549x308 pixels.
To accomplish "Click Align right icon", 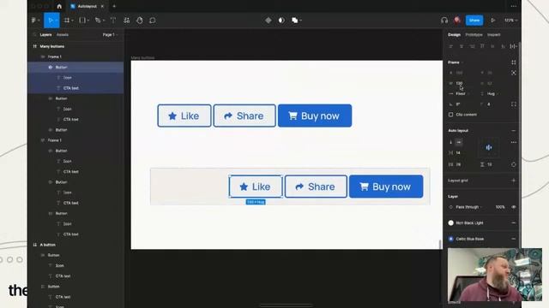I will pos(472,46).
